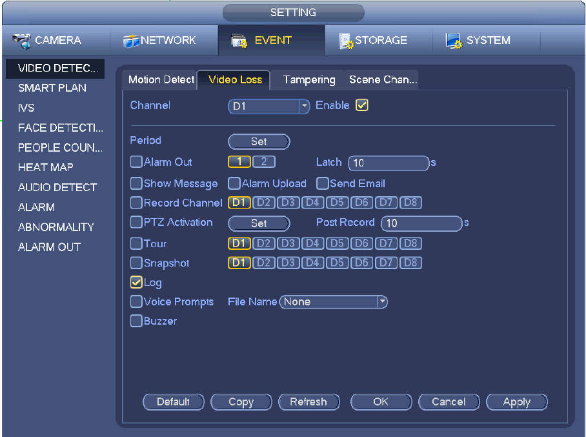This screenshot has height=437, width=586.
Task: Toggle Snapshot channel D4
Action: pos(312,263)
